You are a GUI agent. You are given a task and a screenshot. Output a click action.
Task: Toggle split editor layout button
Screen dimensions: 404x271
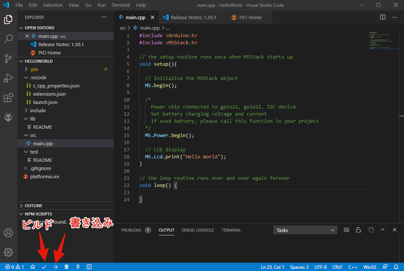(x=383, y=17)
